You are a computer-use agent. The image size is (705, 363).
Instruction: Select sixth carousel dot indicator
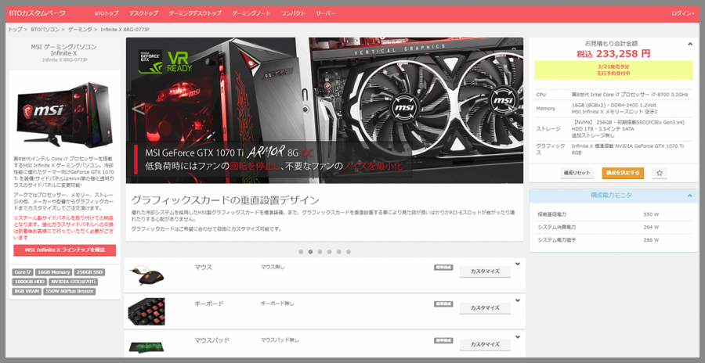coord(349,252)
